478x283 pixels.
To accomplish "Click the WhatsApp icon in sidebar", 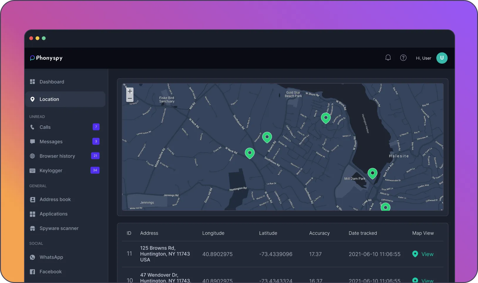I will tap(33, 257).
